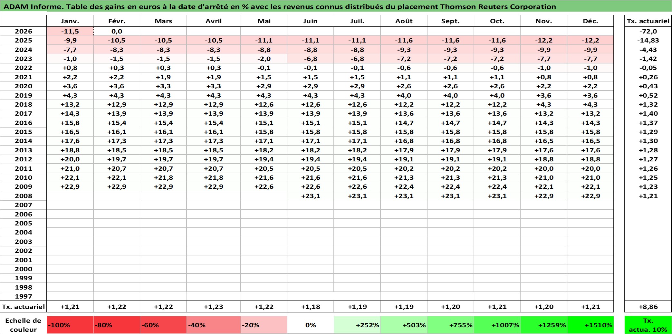
Task: Click the -100% red color scale swatch
Action: [x=70, y=325]
